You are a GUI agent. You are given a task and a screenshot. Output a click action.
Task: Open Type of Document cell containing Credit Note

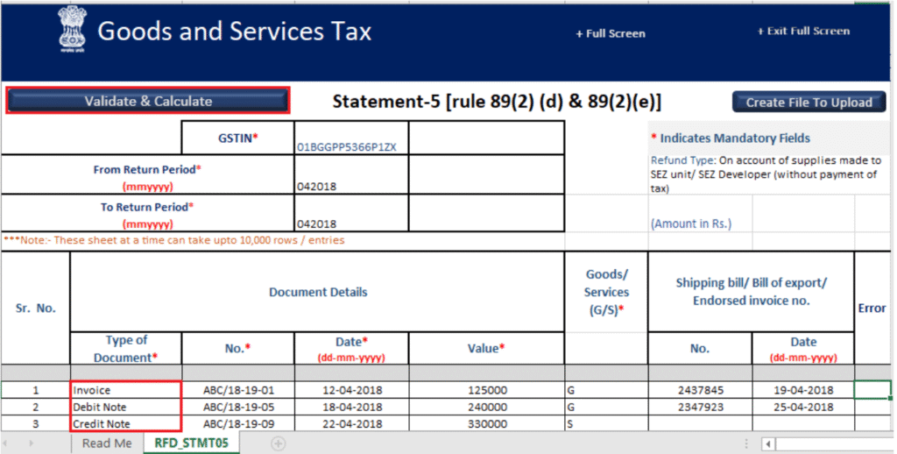click(x=125, y=424)
